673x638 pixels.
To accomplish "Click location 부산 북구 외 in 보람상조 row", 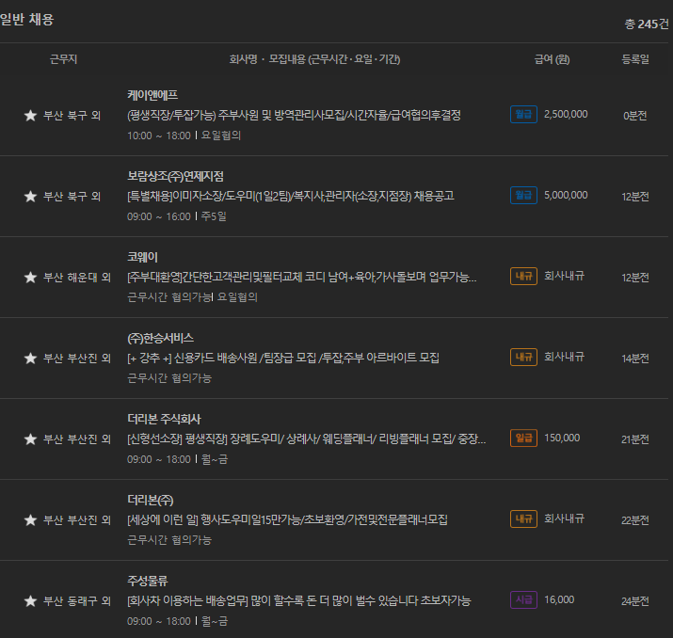I will [72, 197].
